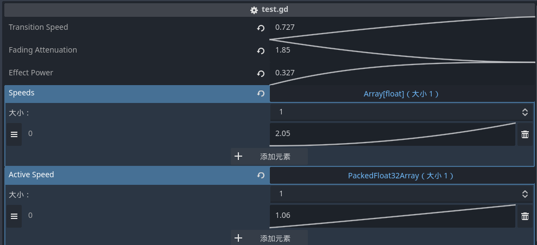
Task: Add an element to the Speeds array
Action: click(x=269, y=157)
